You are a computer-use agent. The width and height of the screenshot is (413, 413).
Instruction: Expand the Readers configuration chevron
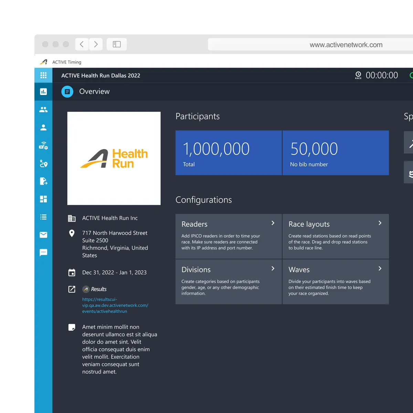(273, 223)
